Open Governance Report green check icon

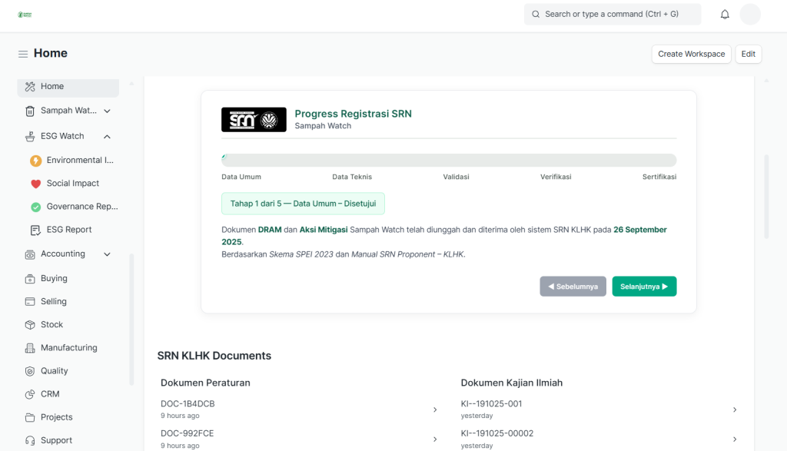click(x=36, y=207)
